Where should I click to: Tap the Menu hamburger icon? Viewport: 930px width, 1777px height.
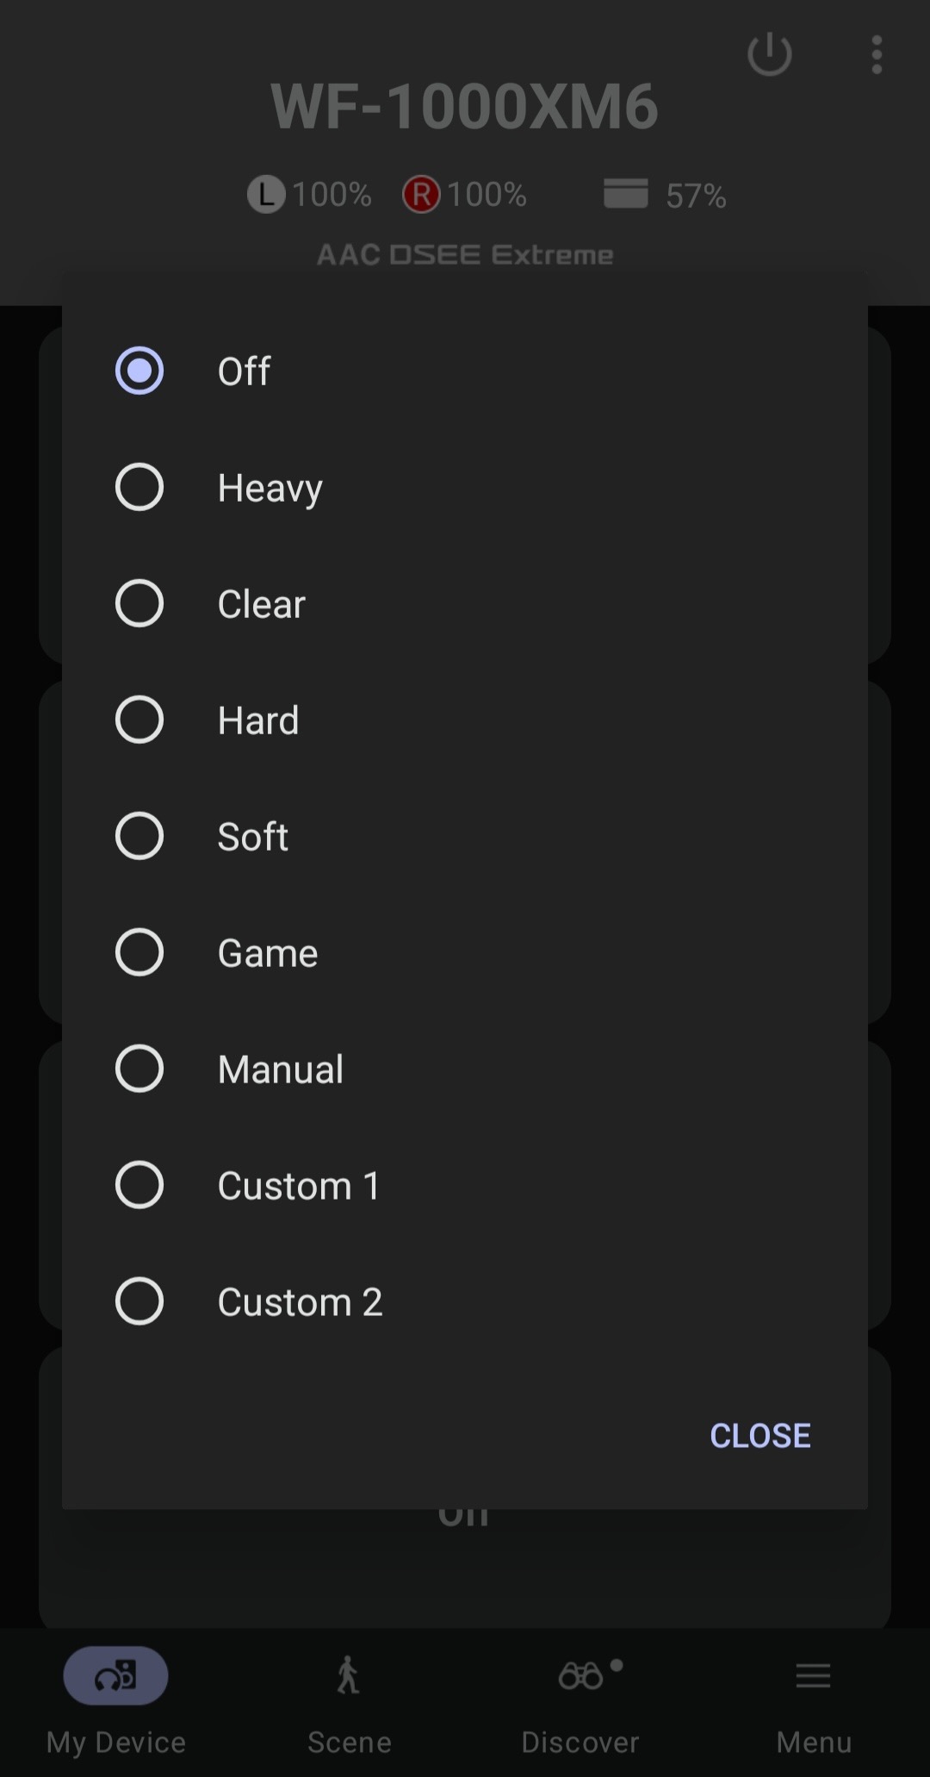tap(813, 1675)
